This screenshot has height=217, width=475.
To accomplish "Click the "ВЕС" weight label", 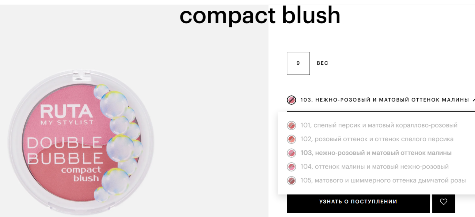I will coord(322,63).
